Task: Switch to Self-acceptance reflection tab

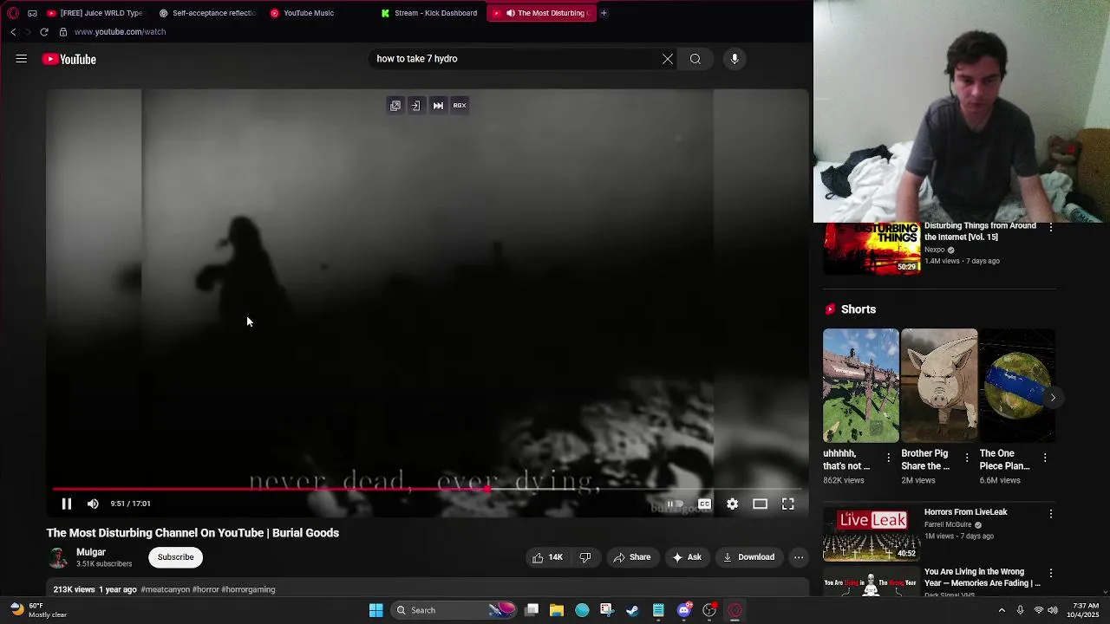Action: point(207,13)
